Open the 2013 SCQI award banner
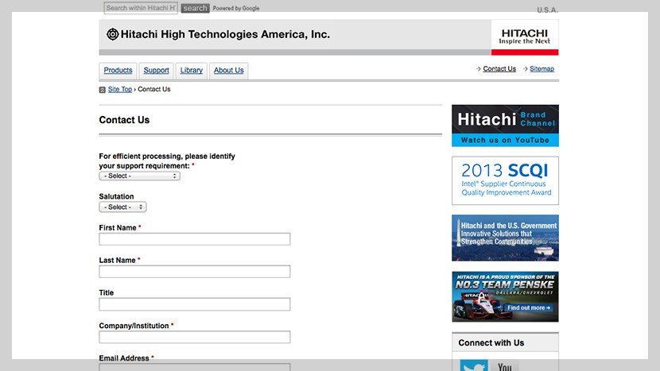660x371 pixels. click(x=505, y=180)
